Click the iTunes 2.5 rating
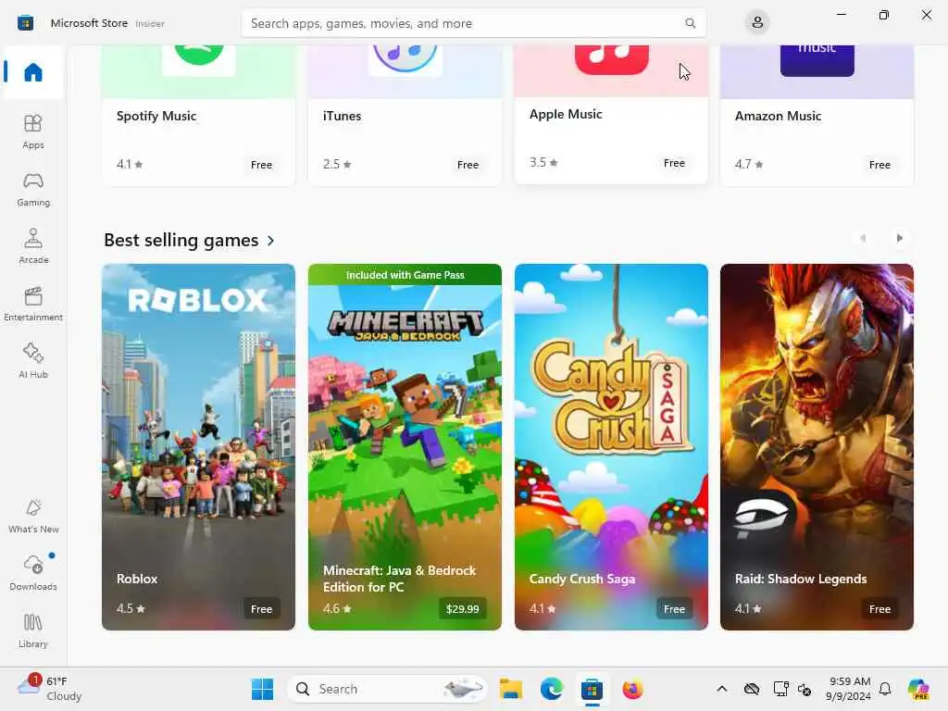Image resolution: width=948 pixels, height=711 pixels. (x=337, y=165)
